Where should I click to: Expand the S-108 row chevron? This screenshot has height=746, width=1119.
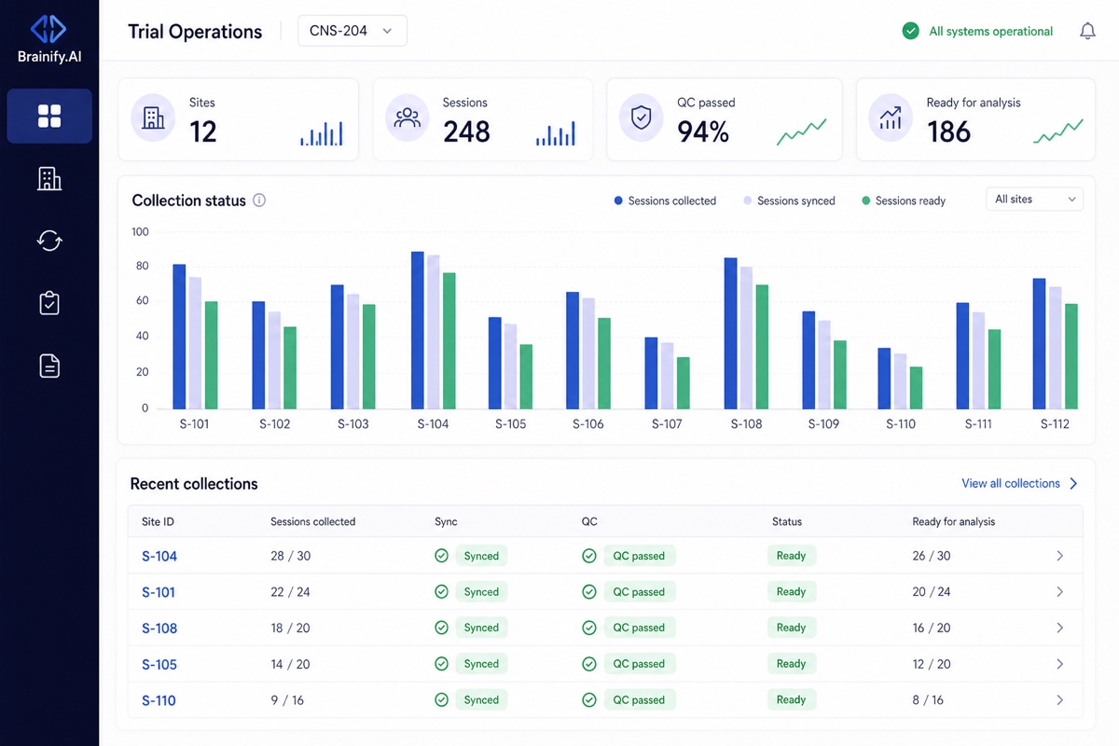1059,628
